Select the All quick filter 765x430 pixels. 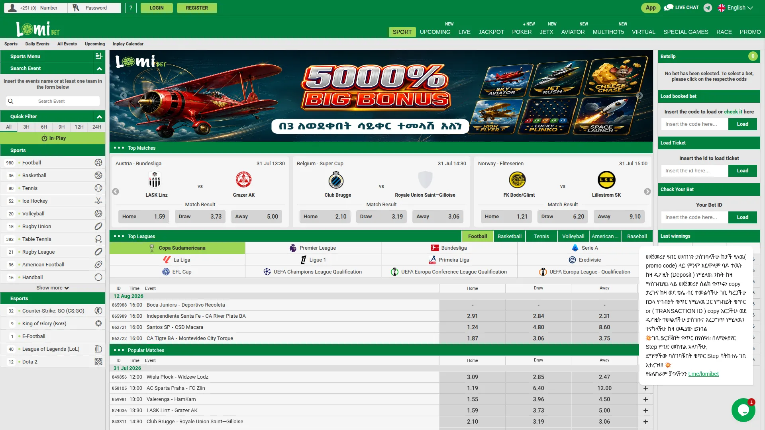point(9,127)
